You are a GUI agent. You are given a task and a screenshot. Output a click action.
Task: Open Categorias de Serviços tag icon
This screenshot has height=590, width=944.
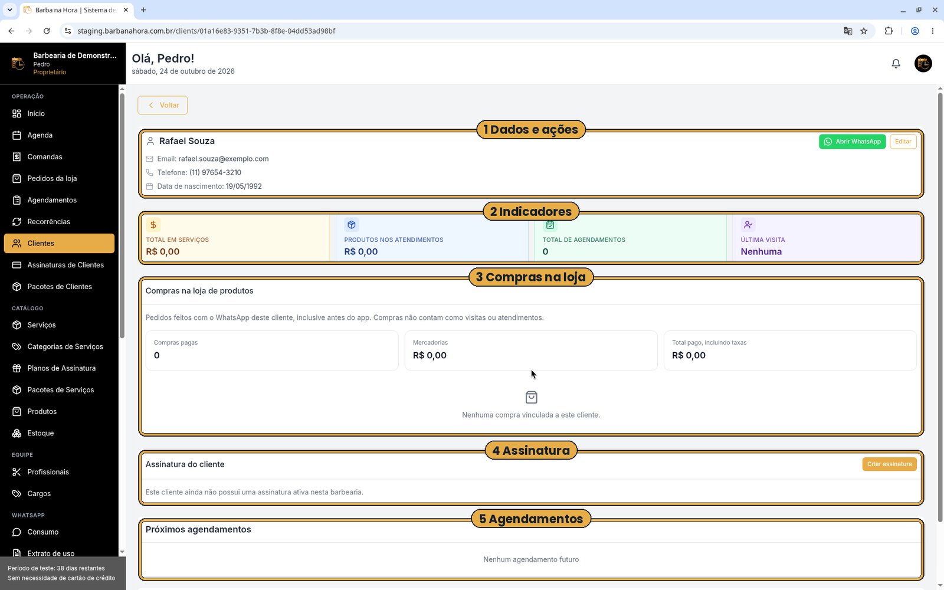coord(17,346)
